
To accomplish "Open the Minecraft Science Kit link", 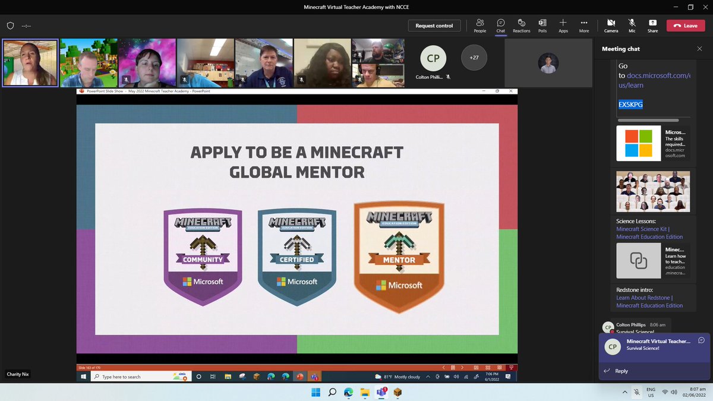I will (x=649, y=233).
